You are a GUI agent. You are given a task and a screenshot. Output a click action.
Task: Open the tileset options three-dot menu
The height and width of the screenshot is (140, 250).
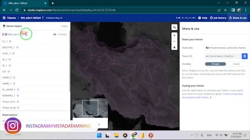[x=43, y=18]
